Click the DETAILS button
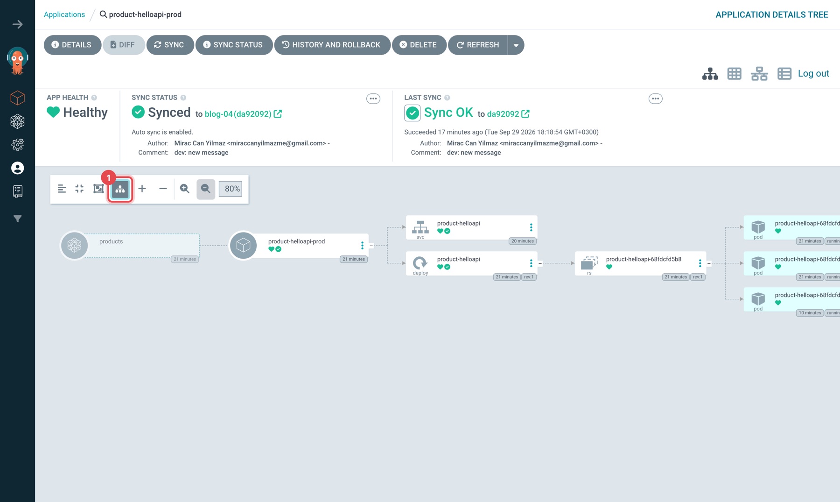 (x=72, y=45)
